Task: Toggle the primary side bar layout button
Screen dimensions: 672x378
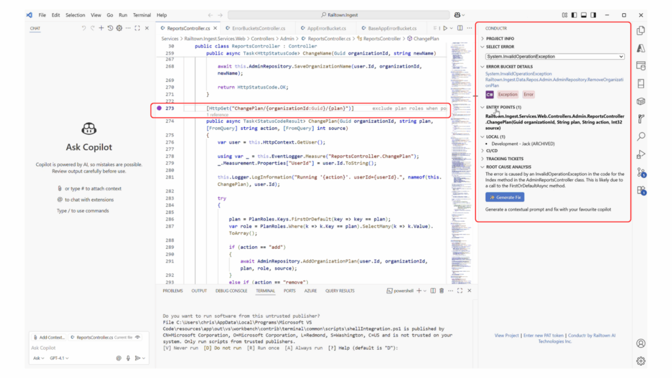Action: [x=574, y=14]
